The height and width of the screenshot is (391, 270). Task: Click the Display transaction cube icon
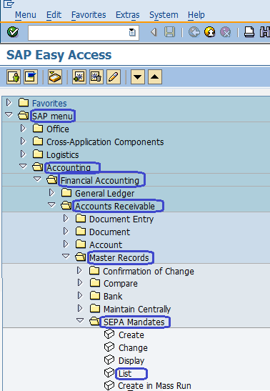point(109,360)
